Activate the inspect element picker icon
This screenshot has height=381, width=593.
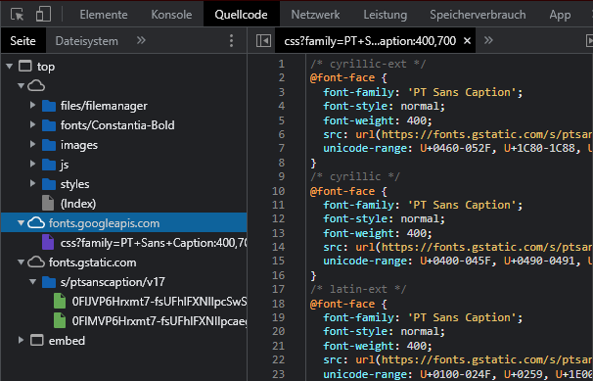[17, 15]
